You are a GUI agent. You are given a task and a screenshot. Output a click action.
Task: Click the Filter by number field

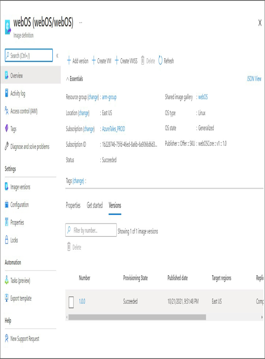91,230
